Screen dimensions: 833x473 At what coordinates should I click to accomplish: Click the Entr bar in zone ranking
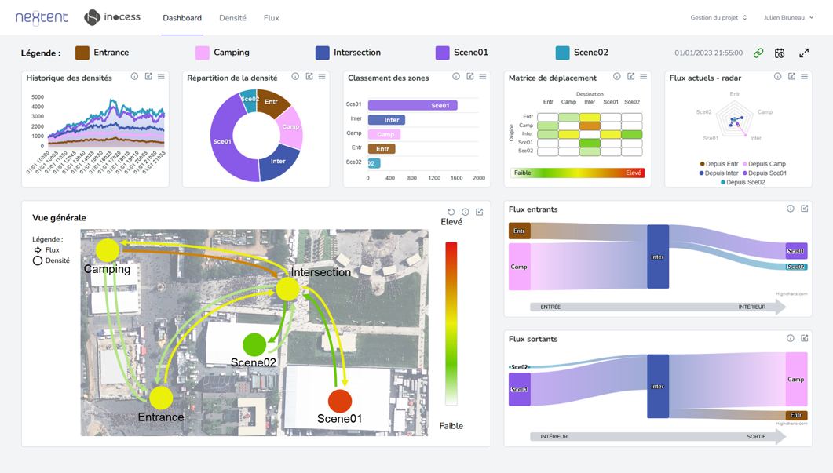pos(382,148)
